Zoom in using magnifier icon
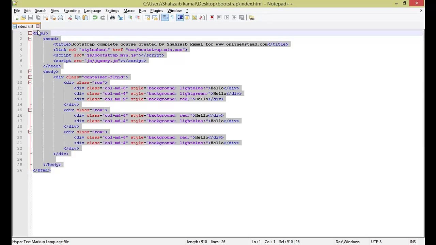Viewport: 436px width, 245px height. (130, 18)
